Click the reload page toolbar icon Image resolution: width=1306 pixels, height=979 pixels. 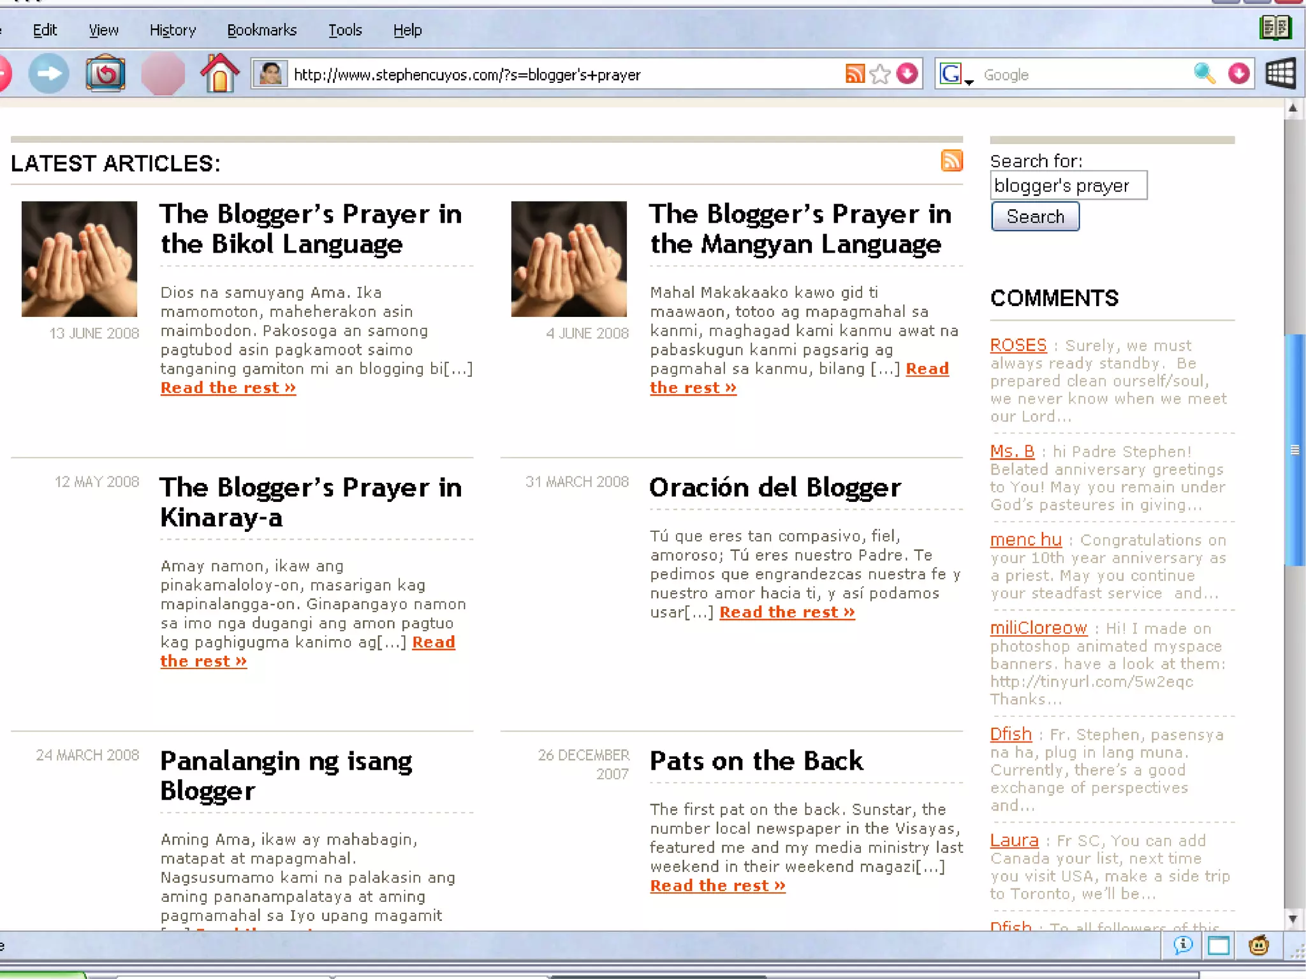pyautogui.click(x=105, y=74)
